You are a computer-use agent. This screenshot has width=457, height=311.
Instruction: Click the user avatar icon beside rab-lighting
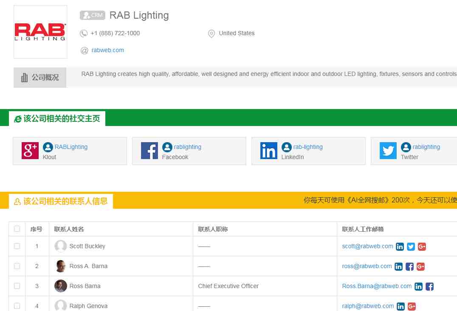click(287, 147)
